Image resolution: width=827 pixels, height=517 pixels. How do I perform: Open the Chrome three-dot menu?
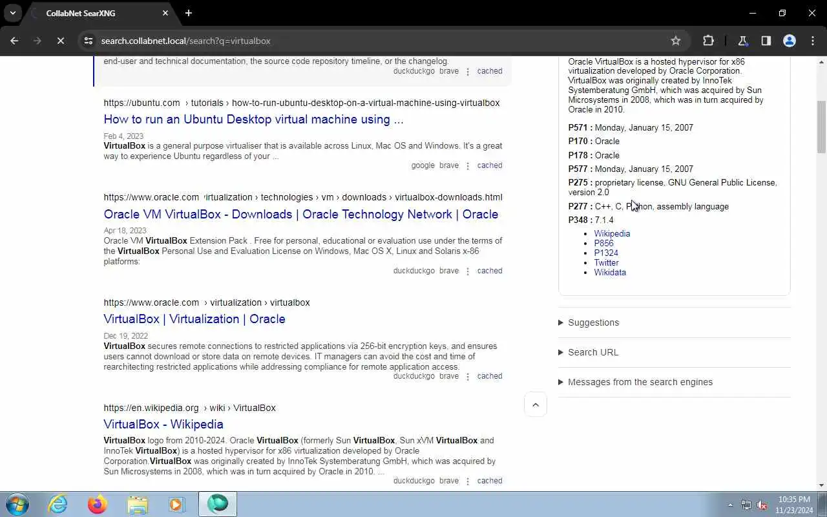pyautogui.click(x=813, y=41)
